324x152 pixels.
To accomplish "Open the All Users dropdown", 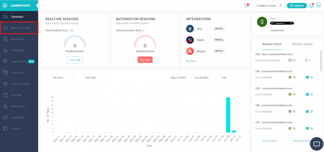I will pyautogui.click(x=64, y=78).
